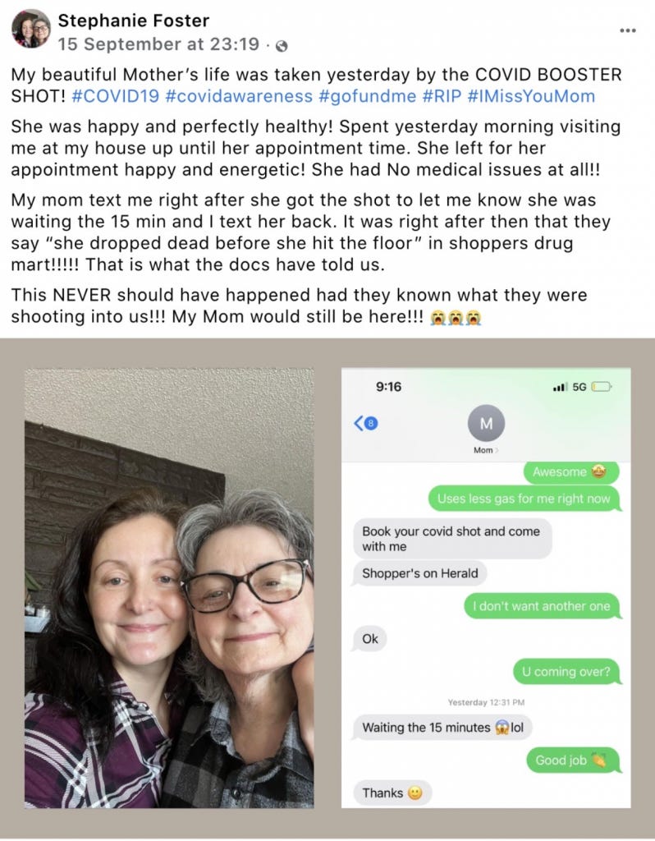This screenshot has width=655, height=841.
Task: Click the battery icon in phone status bar
Action: coord(602,387)
